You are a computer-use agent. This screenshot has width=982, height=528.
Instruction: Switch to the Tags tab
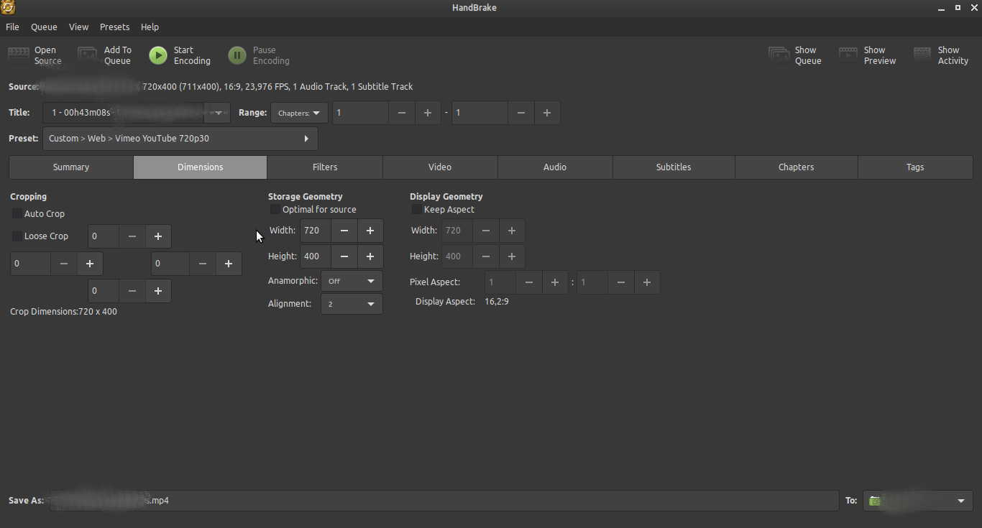click(x=915, y=167)
